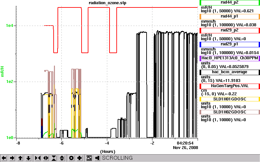Select the purple HacB_HPE1313A:0_Ch30PPM legend entry
Viewport: 260px width, 162px height.
(x=229, y=58)
